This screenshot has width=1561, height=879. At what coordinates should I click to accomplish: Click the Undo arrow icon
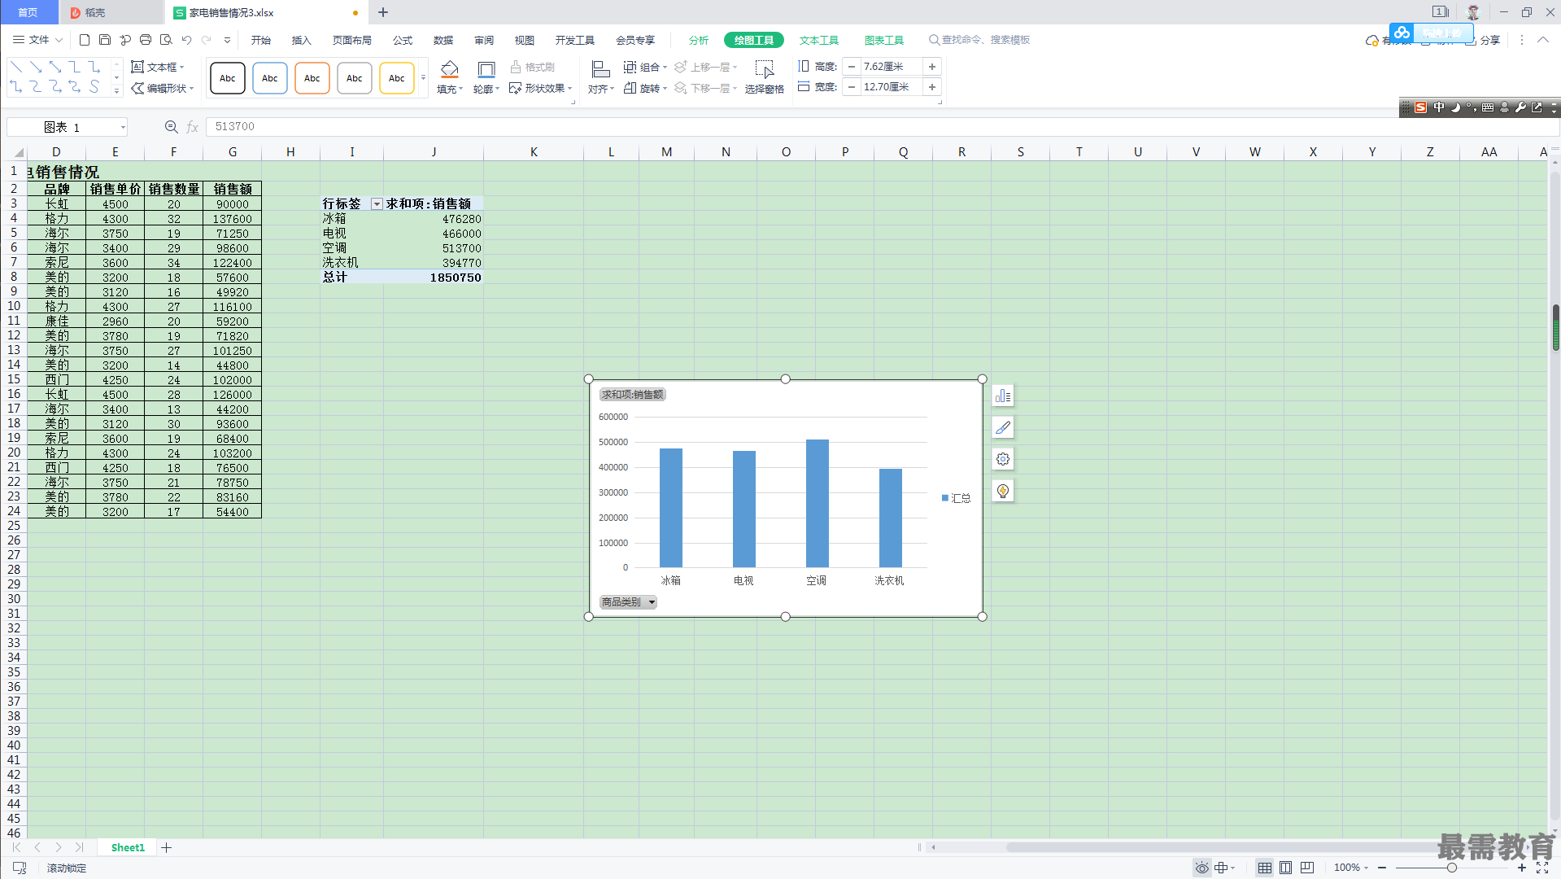[186, 40]
